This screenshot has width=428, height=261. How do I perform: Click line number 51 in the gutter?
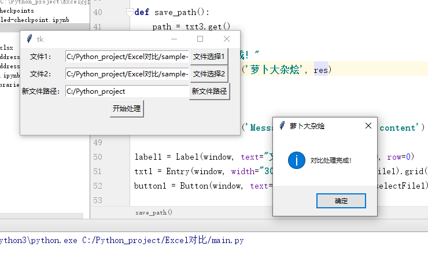coord(97,171)
